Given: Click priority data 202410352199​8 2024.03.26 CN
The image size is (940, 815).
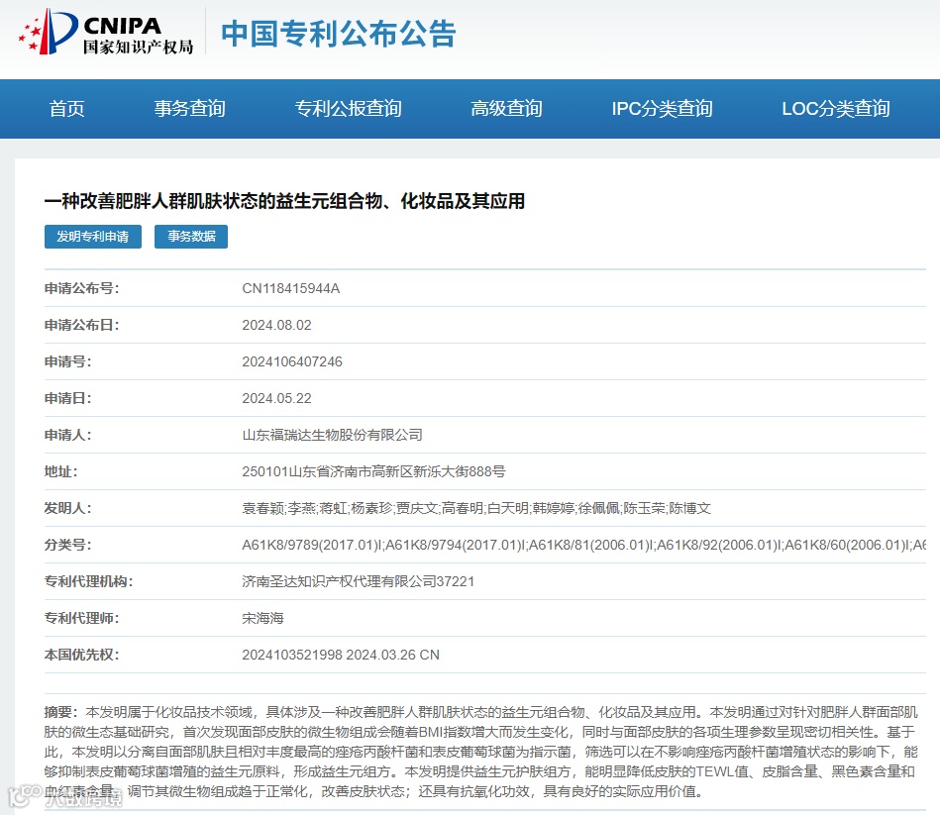Looking at the screenshot, I should tap(341, 655).
